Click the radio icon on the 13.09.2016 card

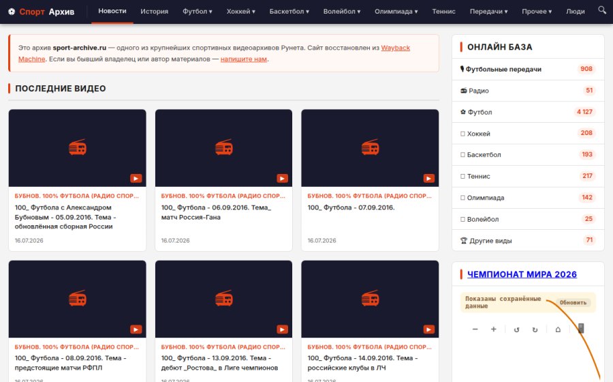point(223,298)
